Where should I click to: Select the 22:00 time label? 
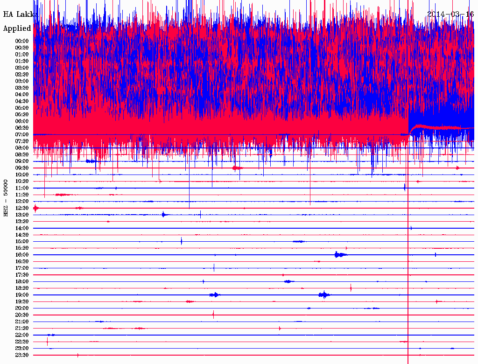point(22,335)
